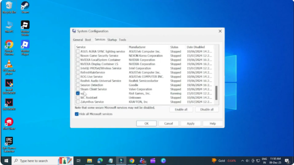Open the Boot tab

88,40
